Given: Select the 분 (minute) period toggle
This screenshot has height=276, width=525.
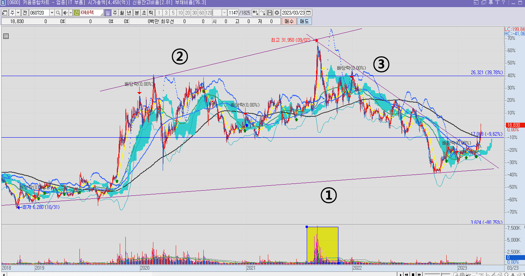Looking at the screenshot, I should pos(137,13).
